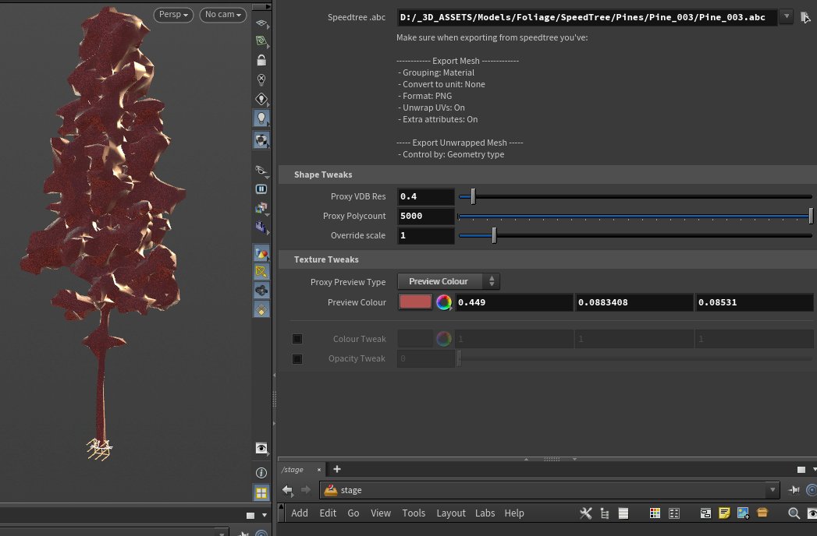
Task: Add a new pane tab with plus
Action: (337, 469)
